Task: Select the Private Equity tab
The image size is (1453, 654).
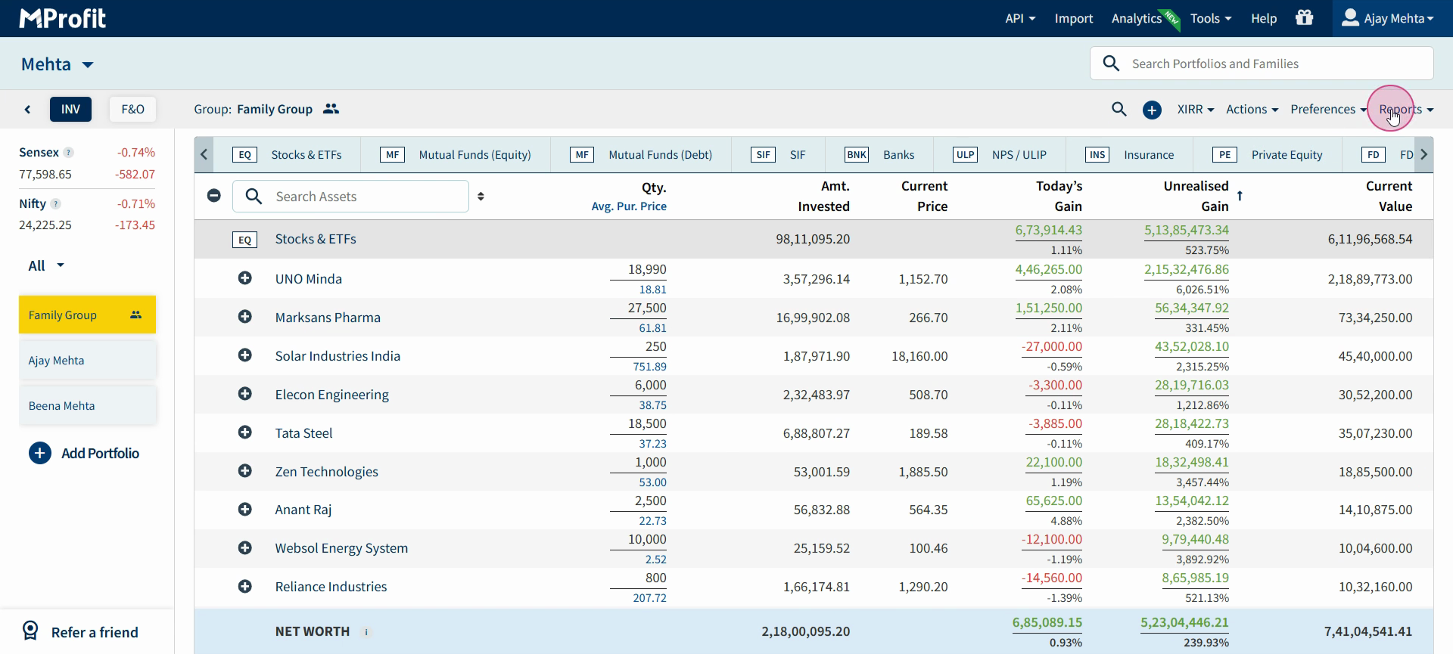Action: (x=1268, y=155)
